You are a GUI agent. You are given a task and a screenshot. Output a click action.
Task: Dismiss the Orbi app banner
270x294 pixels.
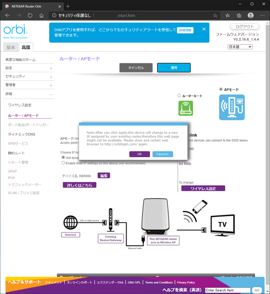pos(204,29)
